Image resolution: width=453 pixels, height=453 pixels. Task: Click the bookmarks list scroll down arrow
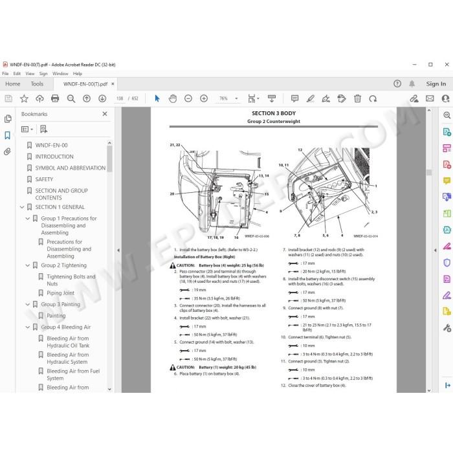(x=109, y=389)
